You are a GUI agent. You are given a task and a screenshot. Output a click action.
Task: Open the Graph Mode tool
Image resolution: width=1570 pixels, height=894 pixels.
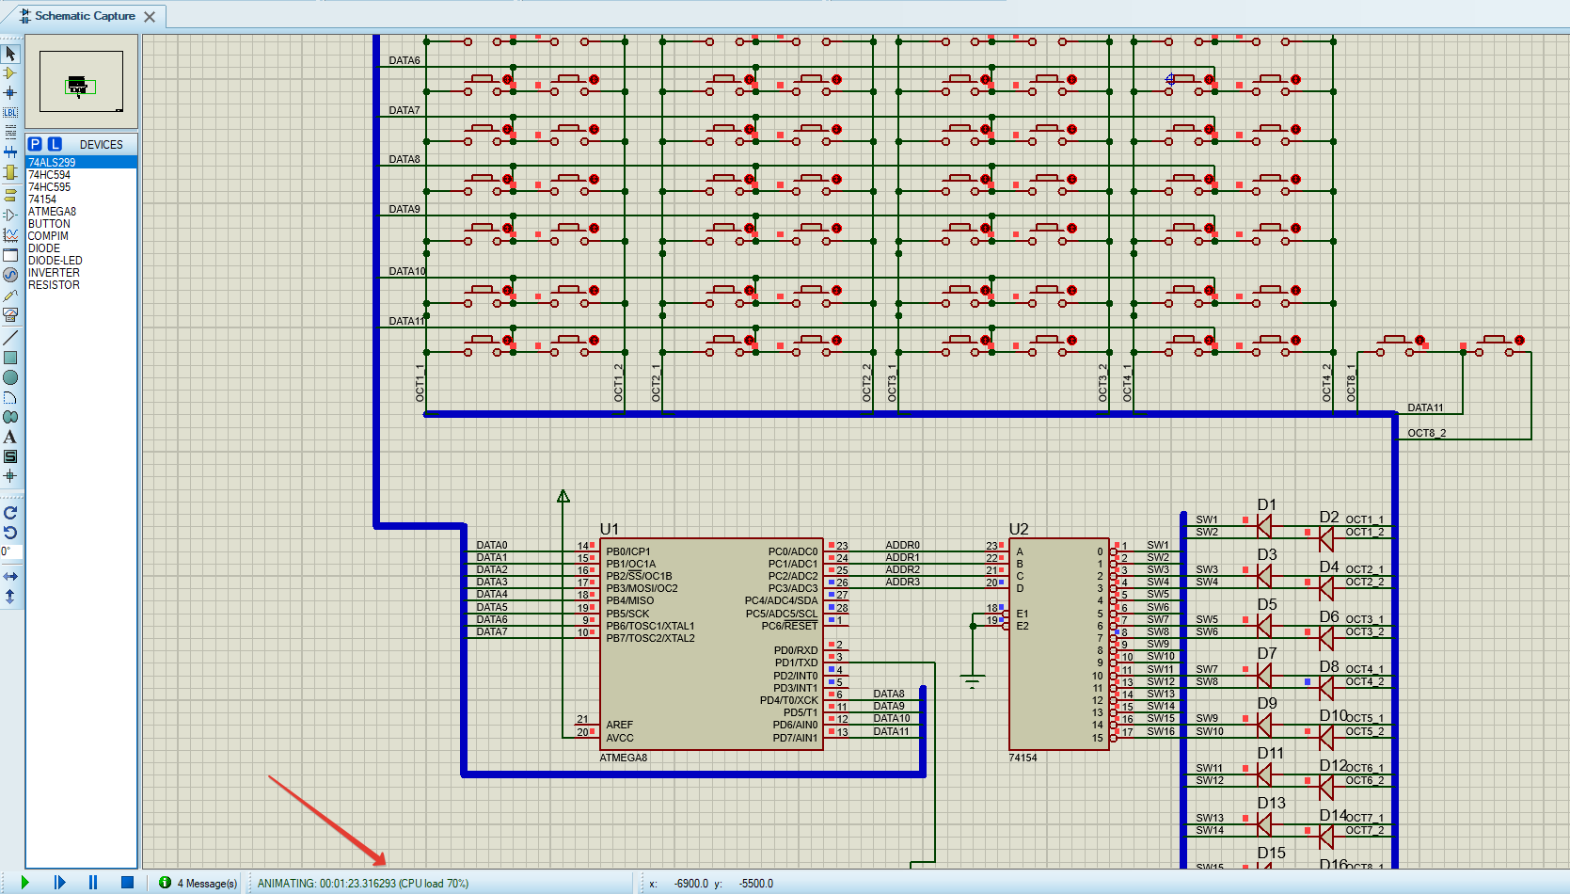click(10, 235)
